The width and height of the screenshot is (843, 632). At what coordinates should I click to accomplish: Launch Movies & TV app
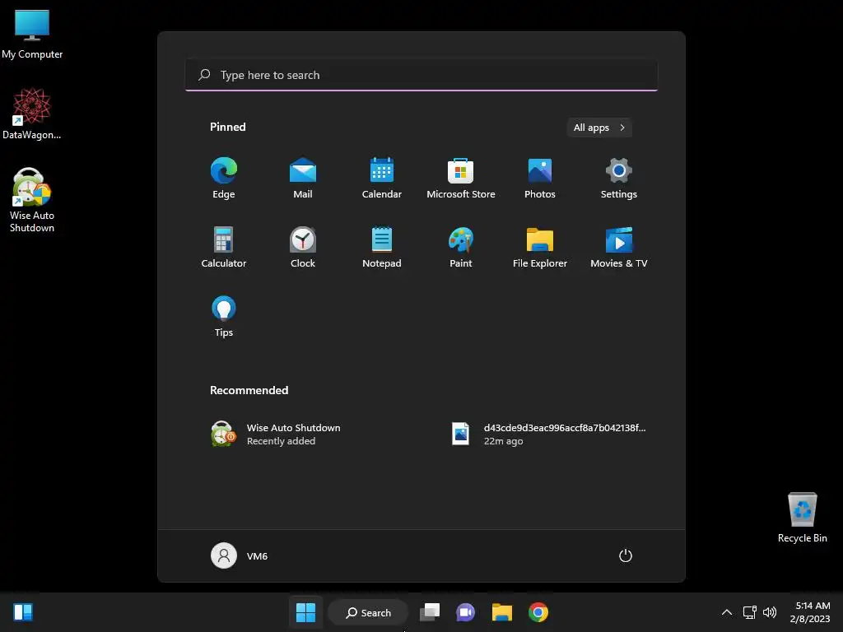619,247
